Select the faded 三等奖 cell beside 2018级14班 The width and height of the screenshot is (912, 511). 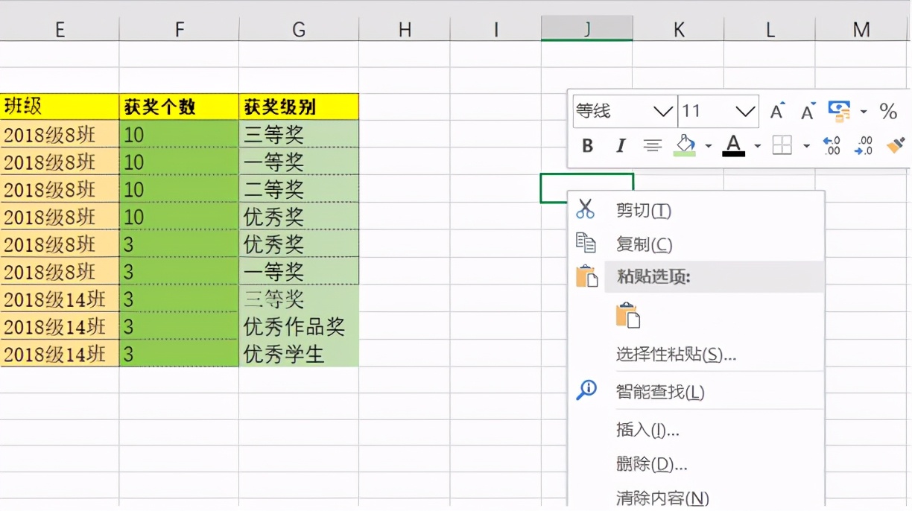tap(299, 299)
